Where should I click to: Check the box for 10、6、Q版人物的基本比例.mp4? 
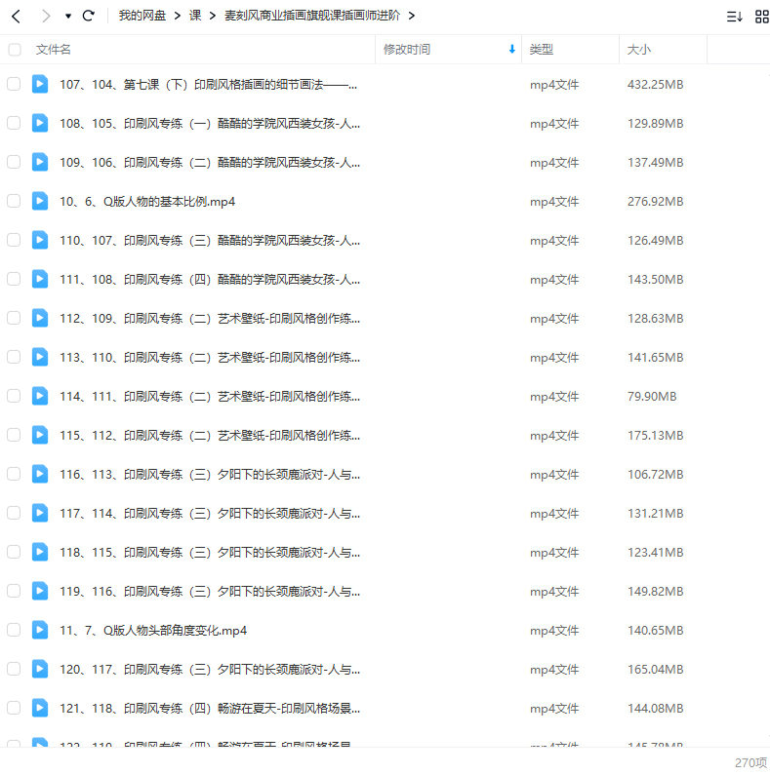point(14,201)
